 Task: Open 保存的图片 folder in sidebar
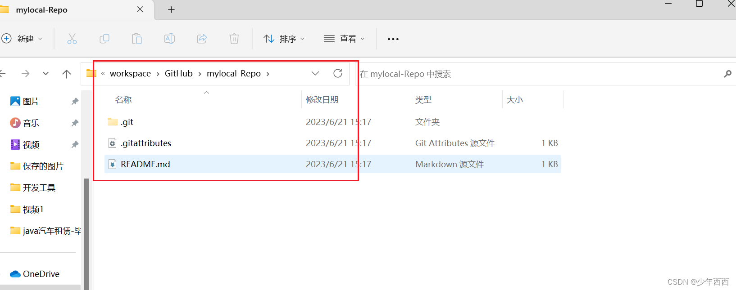click(37, 166)
